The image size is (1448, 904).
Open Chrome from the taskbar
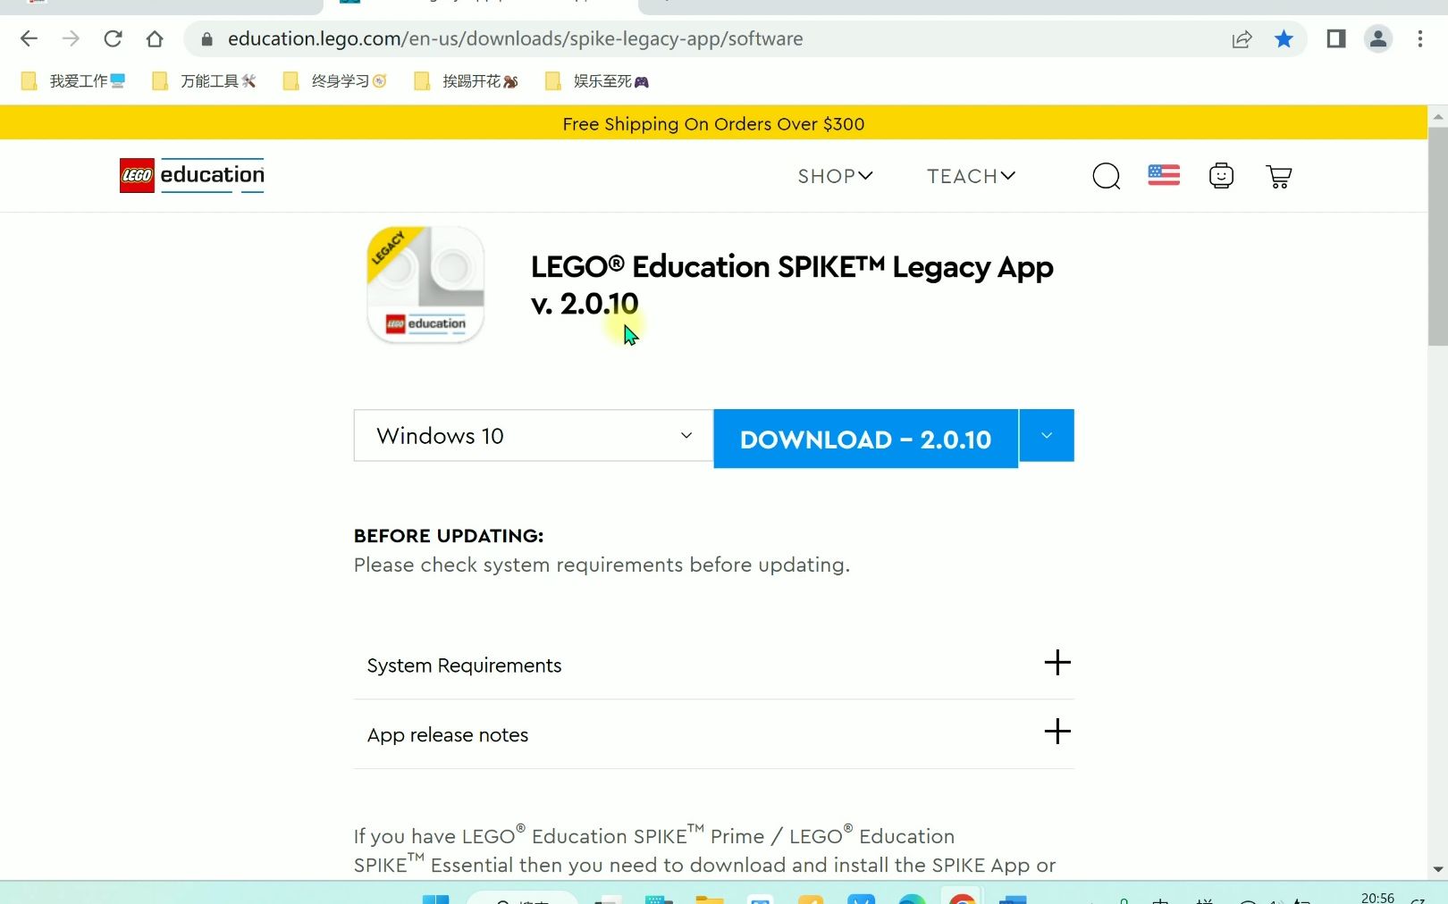coord(963,899)
